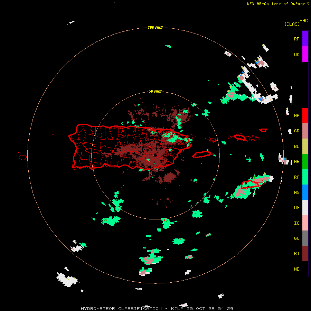The height and width of the screenshot is (311, 311).
Task: Click the 50 NMI range ring label
Action: [155, 91]
